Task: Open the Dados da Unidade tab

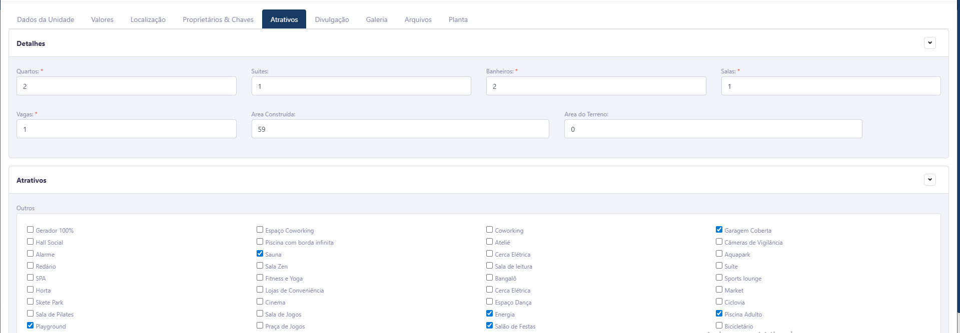Action: [x=46, y=19]
